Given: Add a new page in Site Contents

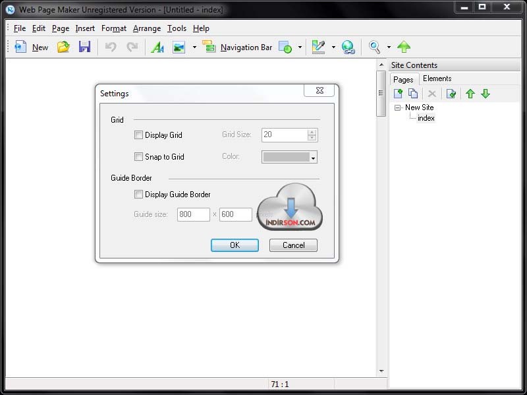Looking at the screenshot, I should coord(399,94).
